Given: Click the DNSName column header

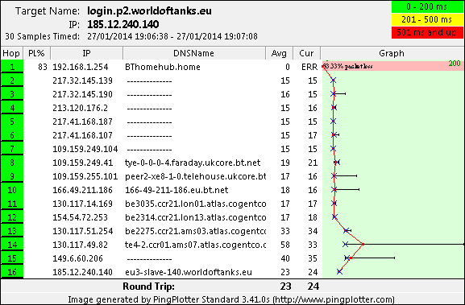Looking at the screenshot, I should [194, 53].
